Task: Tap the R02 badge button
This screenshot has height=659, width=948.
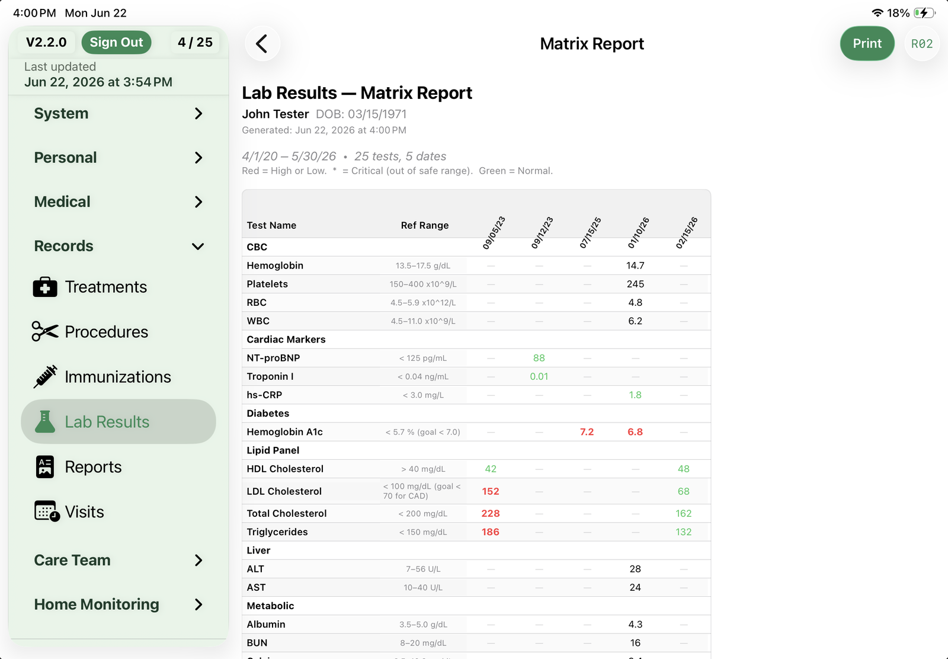Action: coord(922,43)
